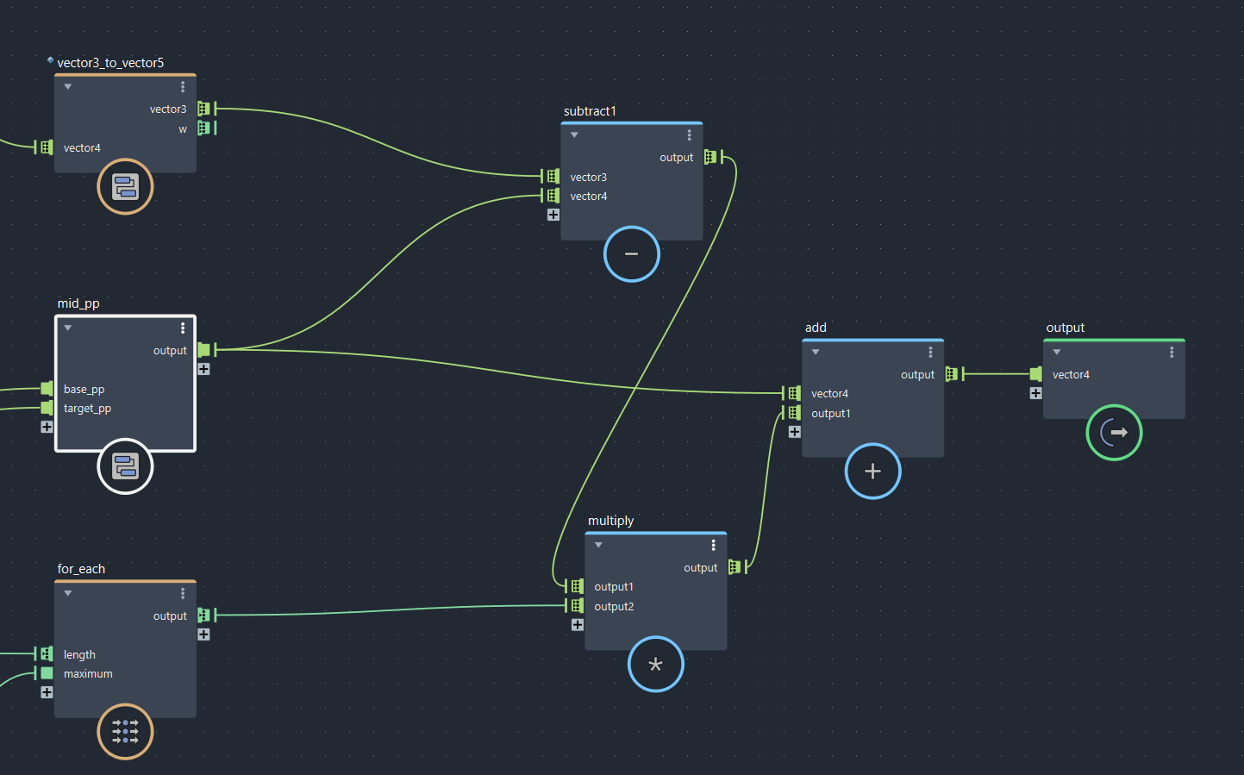Image resolution: width=1244 pixels, height=775 pixels.
Task: Open the three-dot menu on output node
Action: coord(1172,353)
